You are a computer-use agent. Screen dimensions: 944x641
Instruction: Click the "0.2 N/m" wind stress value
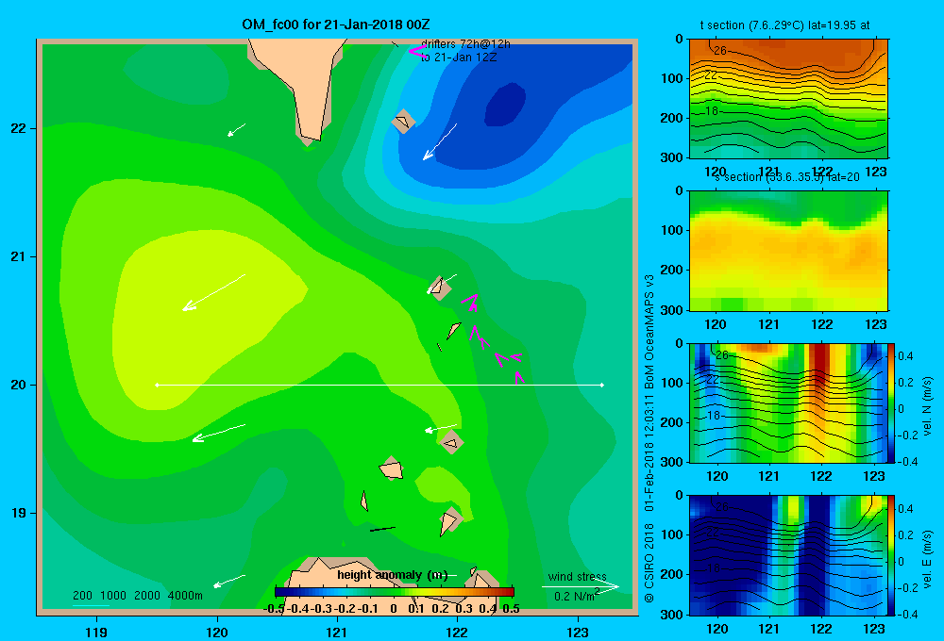574,597
